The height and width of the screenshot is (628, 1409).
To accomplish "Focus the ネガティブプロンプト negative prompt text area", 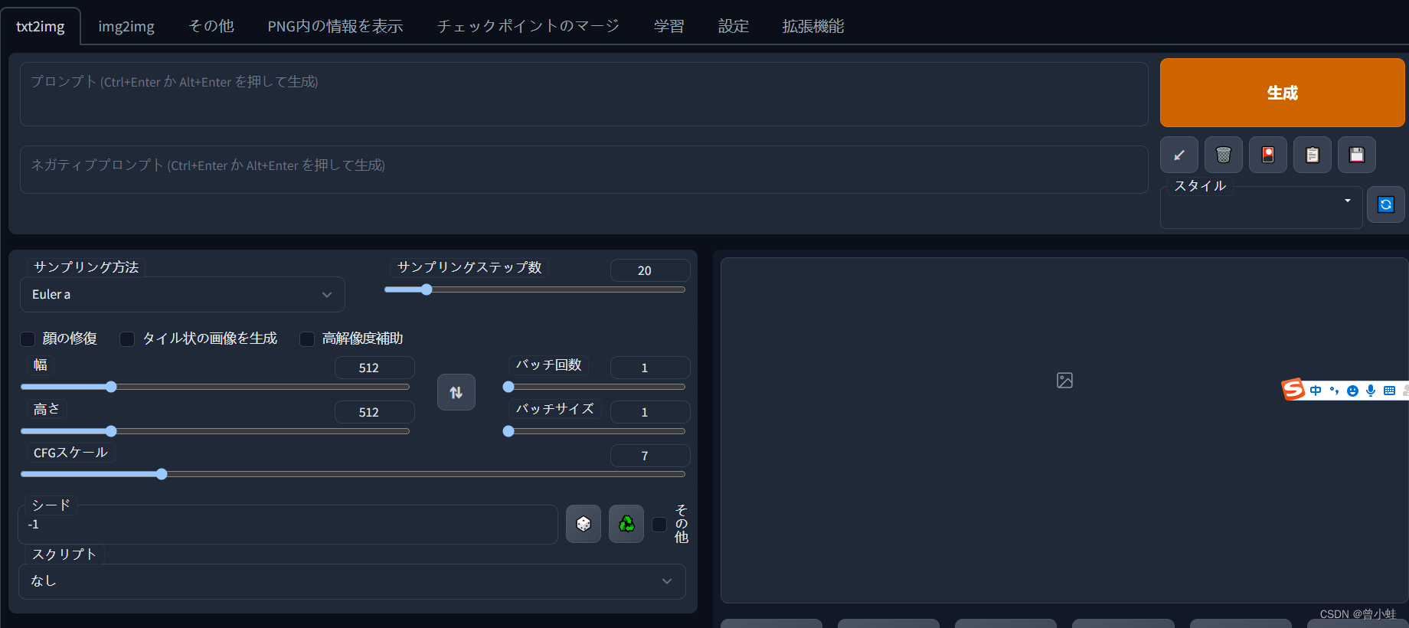I will (x=584, y=169).
